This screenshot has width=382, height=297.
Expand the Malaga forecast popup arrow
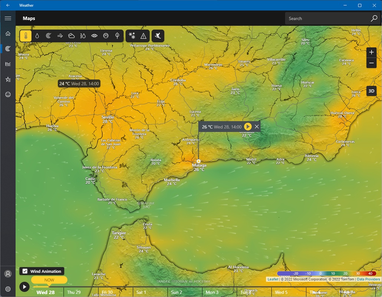248,127
